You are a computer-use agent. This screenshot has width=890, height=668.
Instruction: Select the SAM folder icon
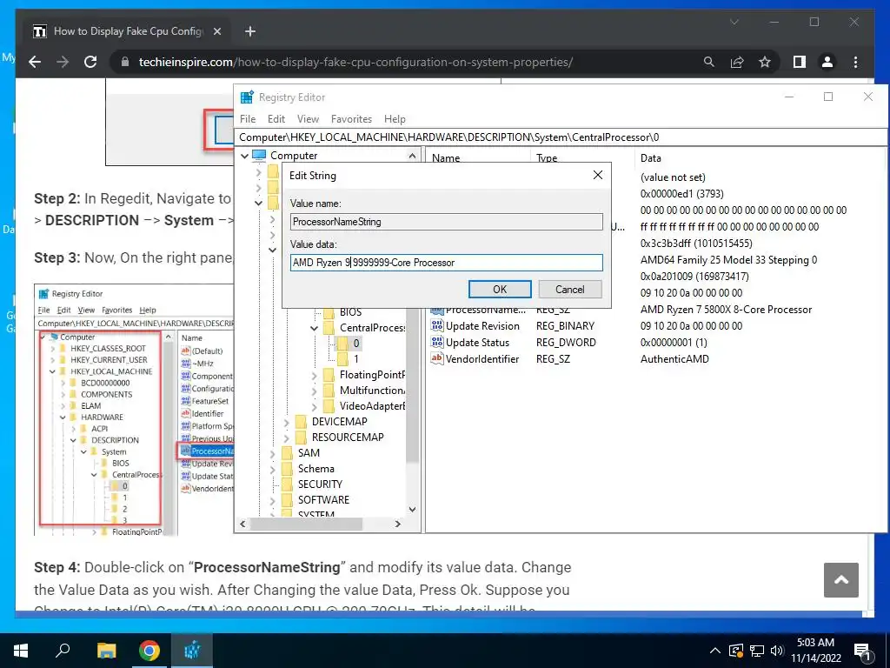(x=288, y=452)
